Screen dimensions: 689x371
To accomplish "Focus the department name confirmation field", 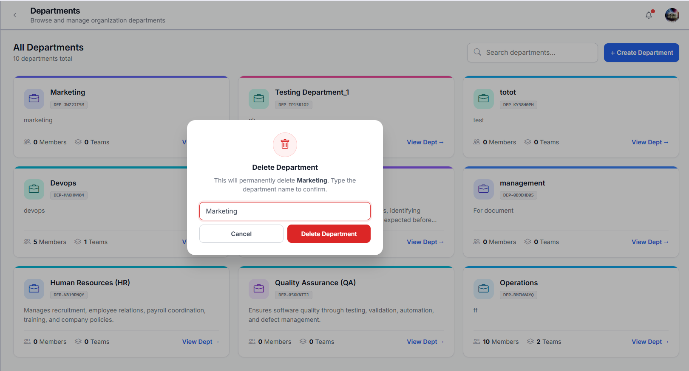I will tap(285, 211).
